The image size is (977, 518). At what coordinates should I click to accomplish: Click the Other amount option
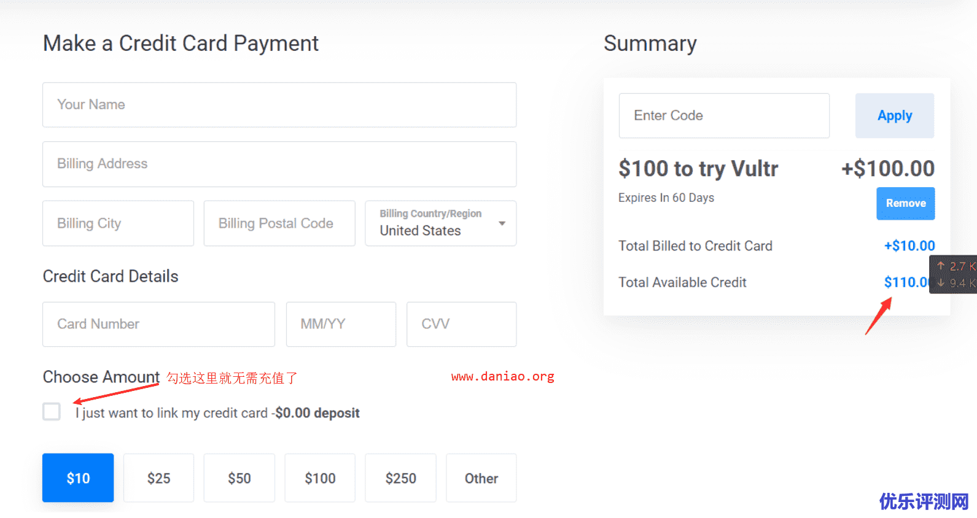pos(481,478)
